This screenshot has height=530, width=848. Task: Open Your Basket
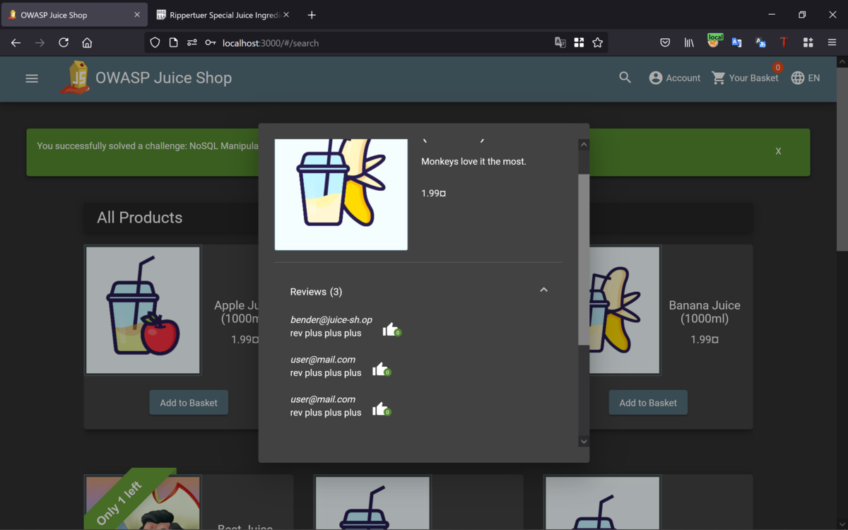point(745,78)
